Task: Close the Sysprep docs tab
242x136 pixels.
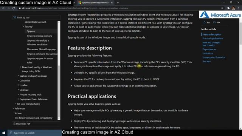Action: (112, 3)
